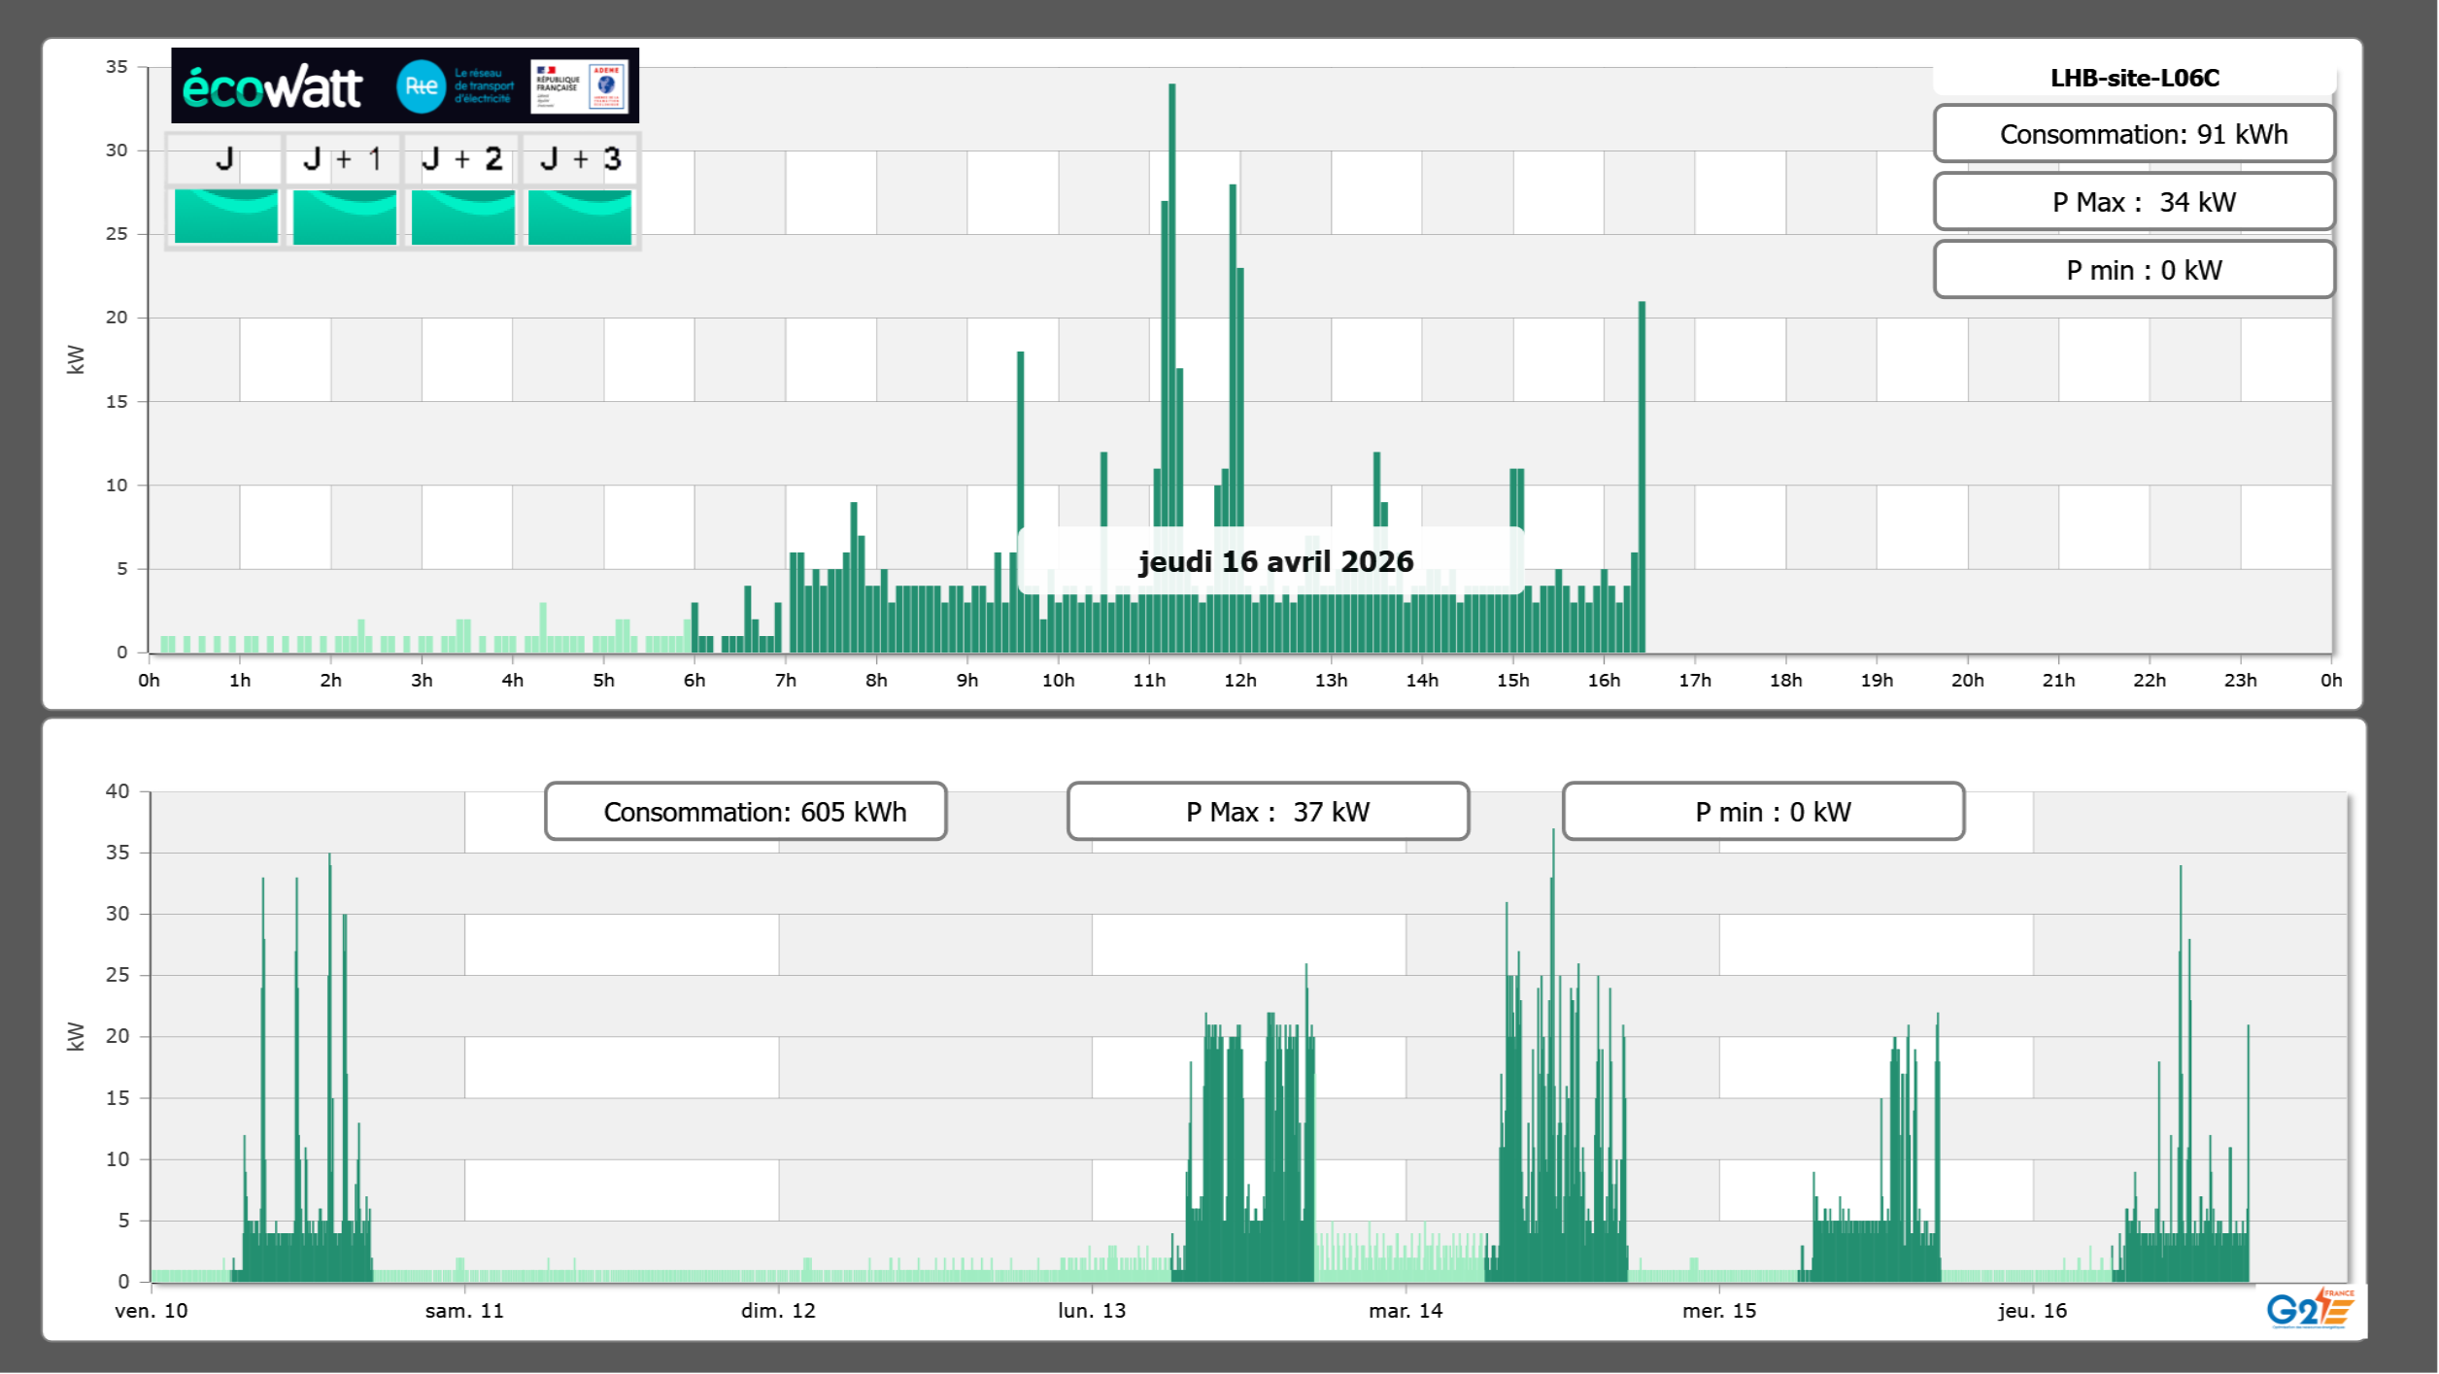The width and height of the screenshot is (2439, 1374).
Task: Click the jeudi 16 avril 2026 date label
Action: pos(1275,561)
